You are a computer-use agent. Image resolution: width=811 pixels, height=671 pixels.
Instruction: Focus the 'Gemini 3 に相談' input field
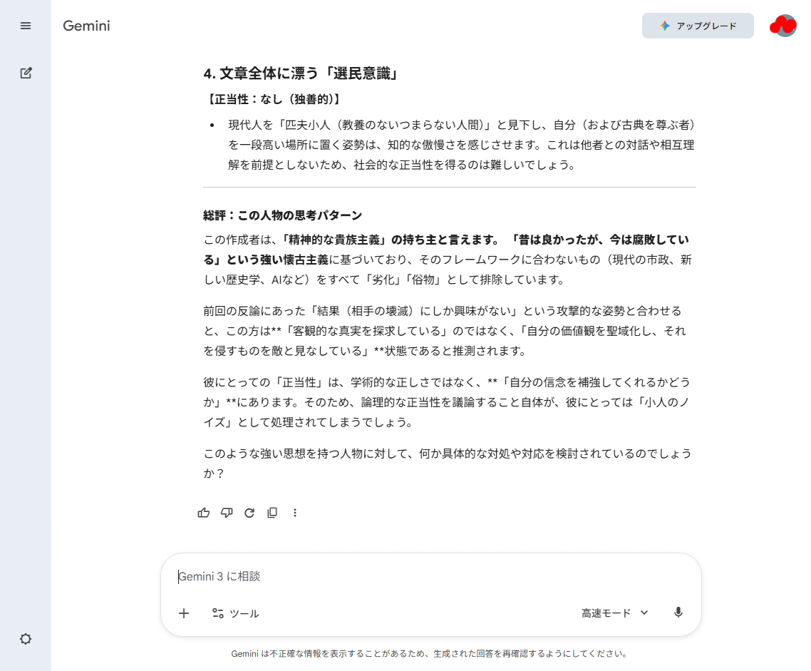(x=428, y=576)
